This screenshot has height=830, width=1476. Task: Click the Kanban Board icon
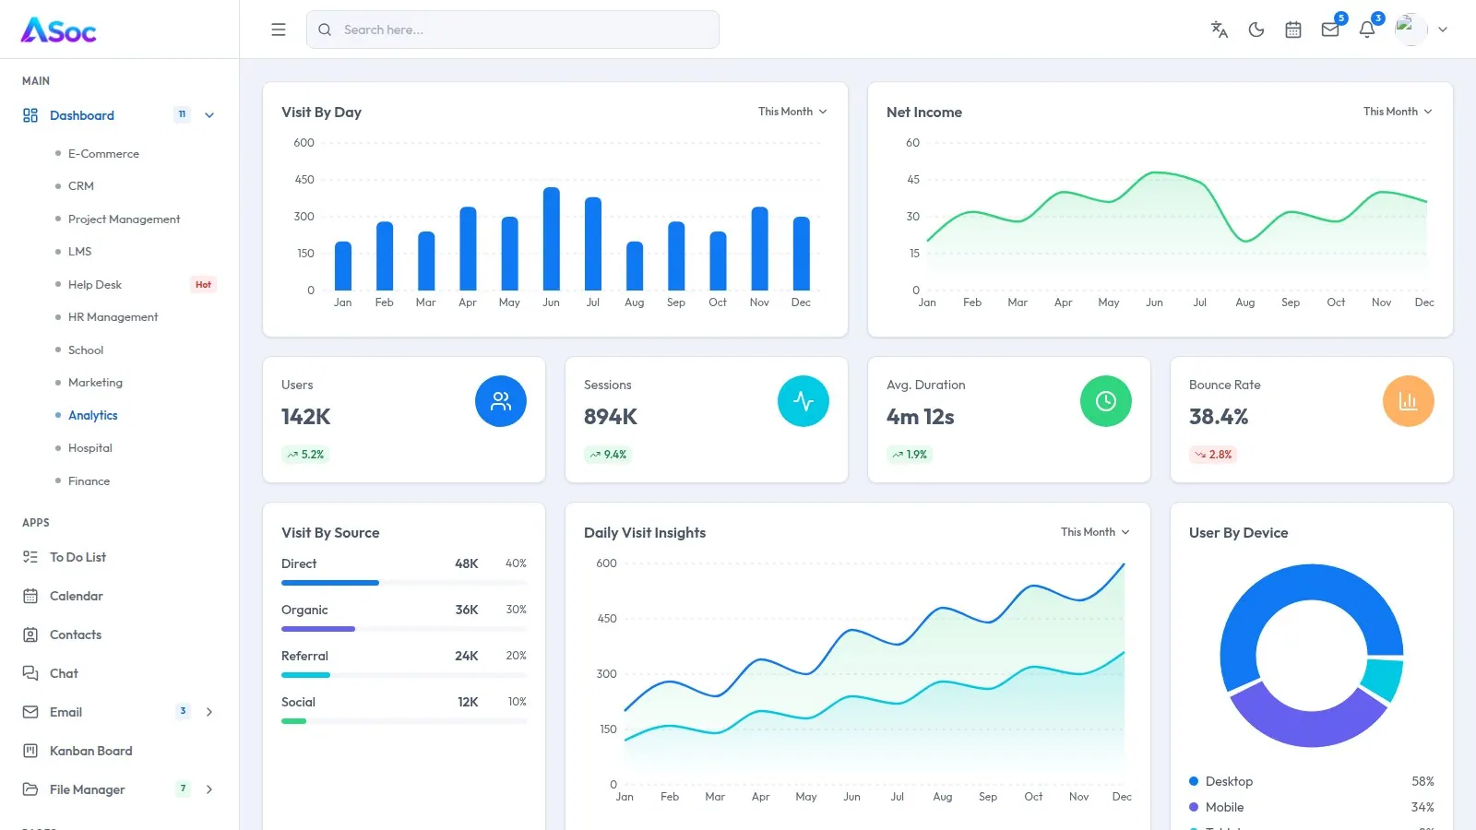[30, 751]
